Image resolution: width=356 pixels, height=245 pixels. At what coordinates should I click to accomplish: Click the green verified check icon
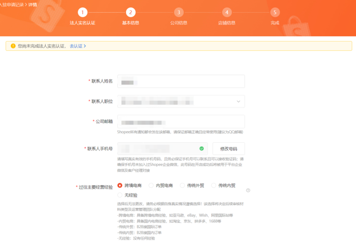coord(201,149)
